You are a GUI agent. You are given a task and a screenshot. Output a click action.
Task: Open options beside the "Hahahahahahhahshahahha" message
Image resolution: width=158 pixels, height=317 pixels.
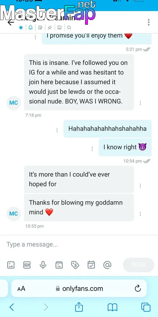coord(57,130)
